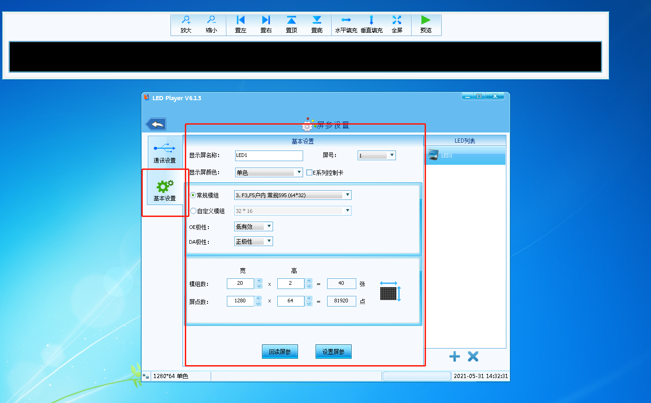Click the status bar screen icon
Screen dimensions: 651x403
tap(146, 376)
